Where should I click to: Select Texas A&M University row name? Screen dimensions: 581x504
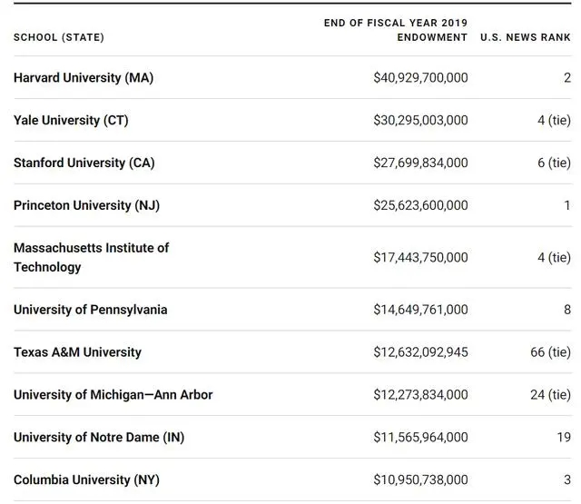coord(77,352)
